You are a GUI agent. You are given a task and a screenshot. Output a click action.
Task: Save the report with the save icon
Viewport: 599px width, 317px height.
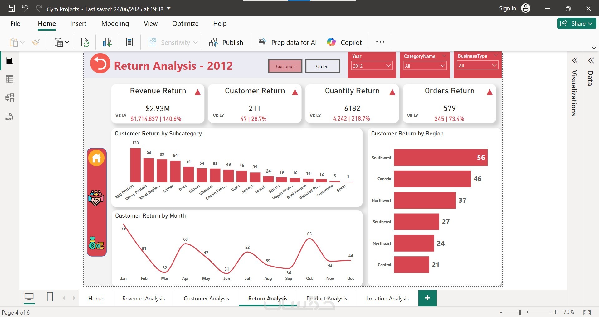tap(11, 8)
